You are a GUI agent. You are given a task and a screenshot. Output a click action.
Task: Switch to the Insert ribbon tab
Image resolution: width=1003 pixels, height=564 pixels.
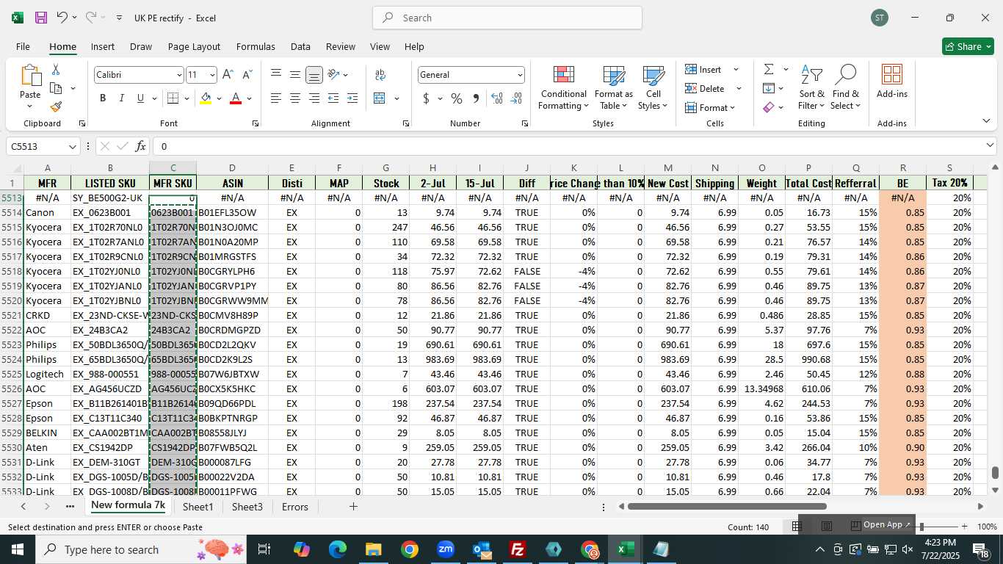click(x=103, y=46)
